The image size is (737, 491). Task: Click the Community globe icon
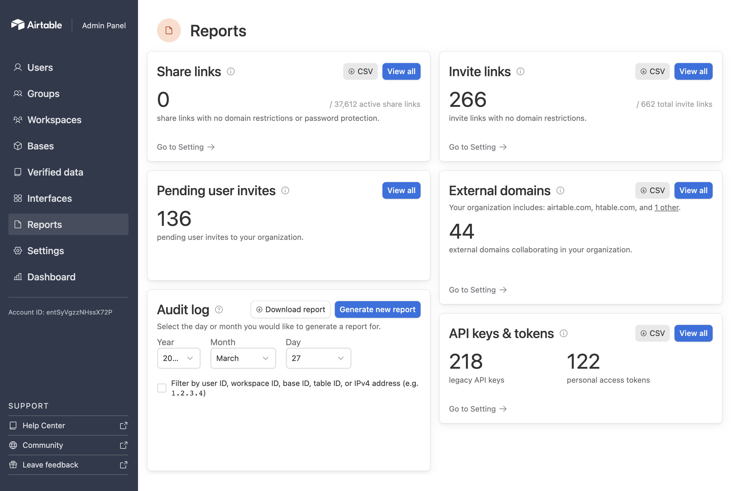(x=13, y=445)
